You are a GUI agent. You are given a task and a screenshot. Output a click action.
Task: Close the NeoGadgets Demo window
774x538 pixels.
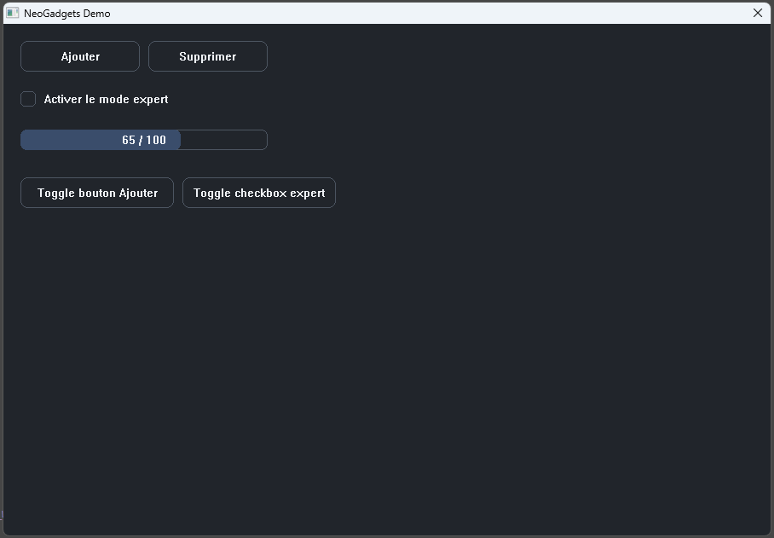point(758,13)
